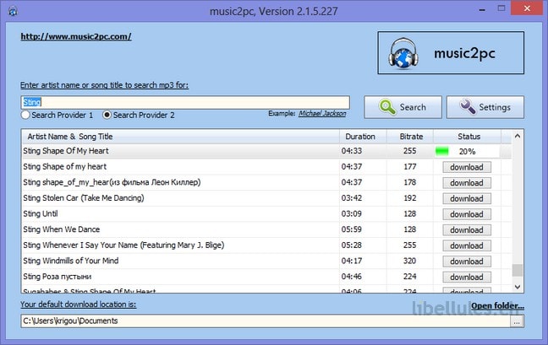Open the www.music2pc.com link
The image size is (548, 345).
76,36
